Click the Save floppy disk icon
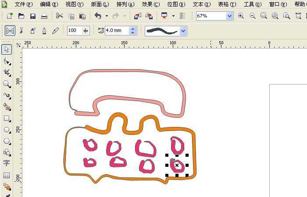 (33, 16)
